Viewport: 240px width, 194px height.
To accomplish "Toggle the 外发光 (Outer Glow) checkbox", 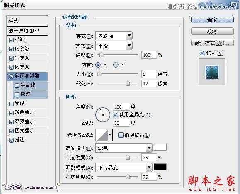I will point(11,58).
